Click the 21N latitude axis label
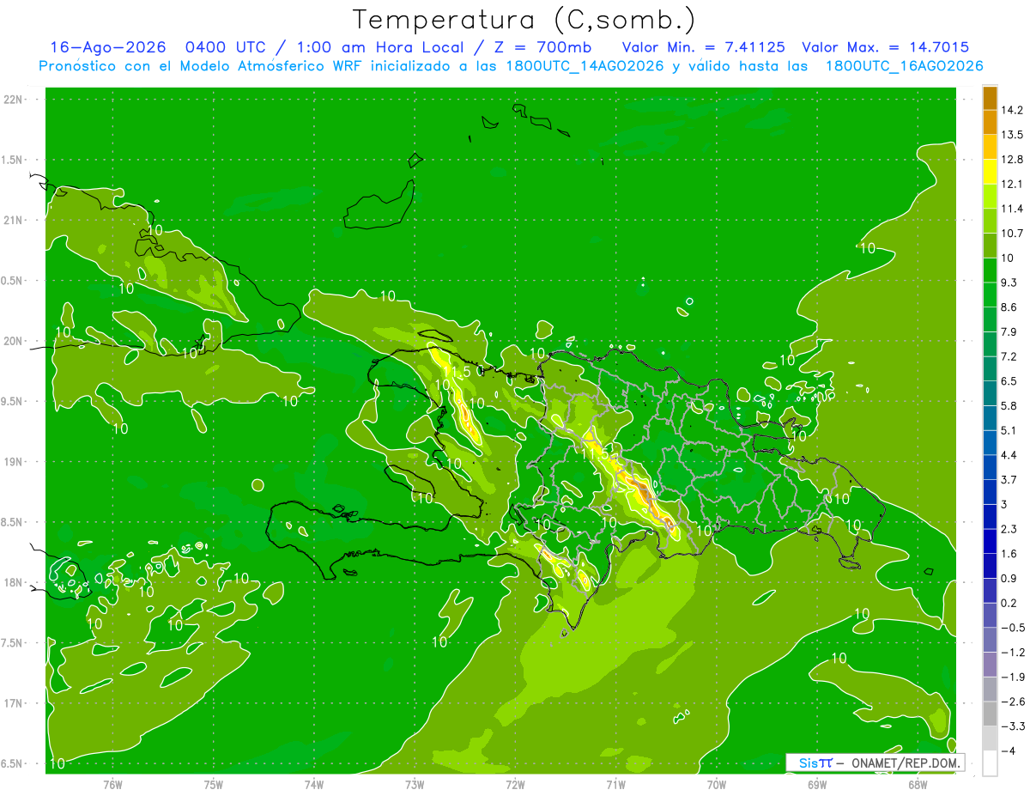1030x796 pixels. coord(13,220)
